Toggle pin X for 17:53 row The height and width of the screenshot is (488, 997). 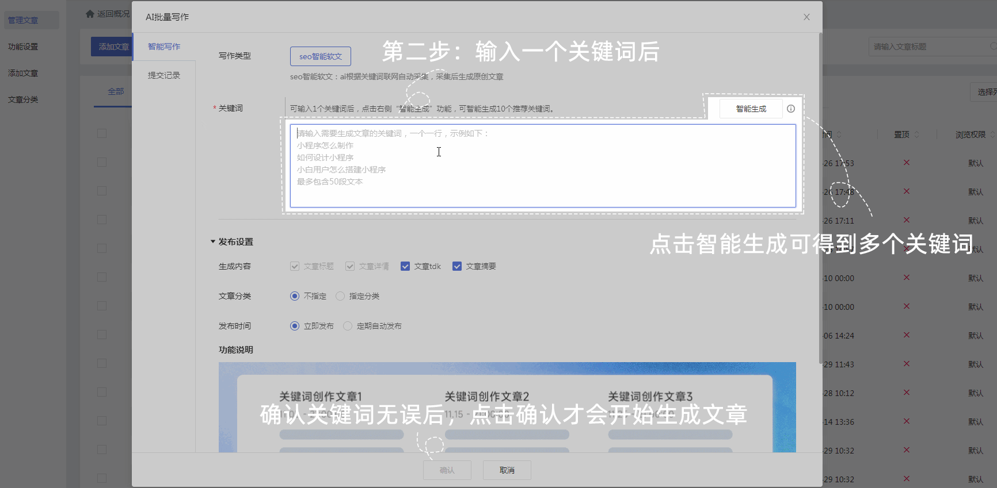point(907,163)
